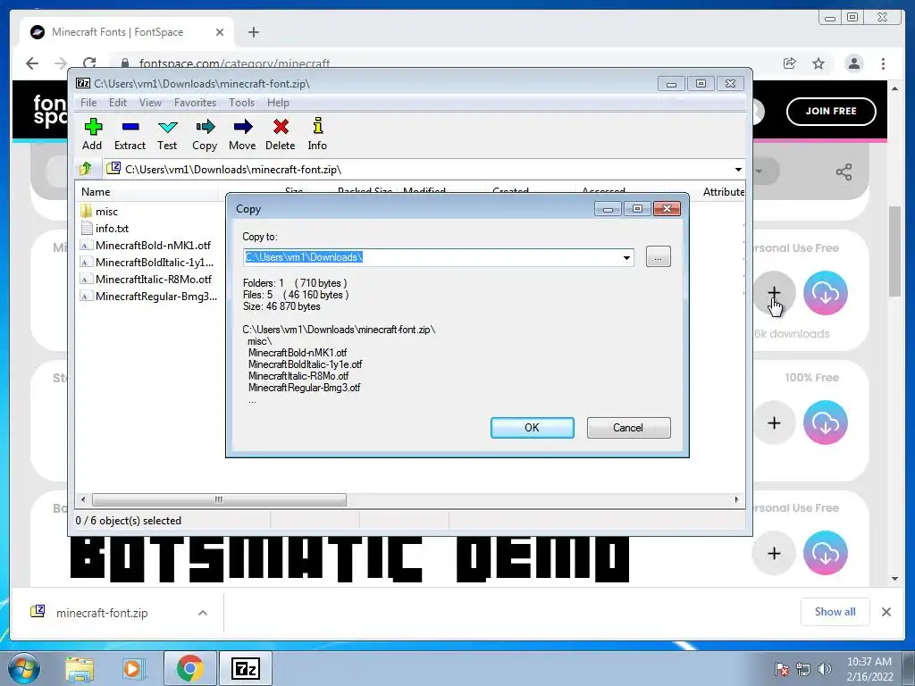Image resolution: width=915 pixels, height=686 pixels.
Task: Reload the FontSpace page
Action: (x=89, y=63)
